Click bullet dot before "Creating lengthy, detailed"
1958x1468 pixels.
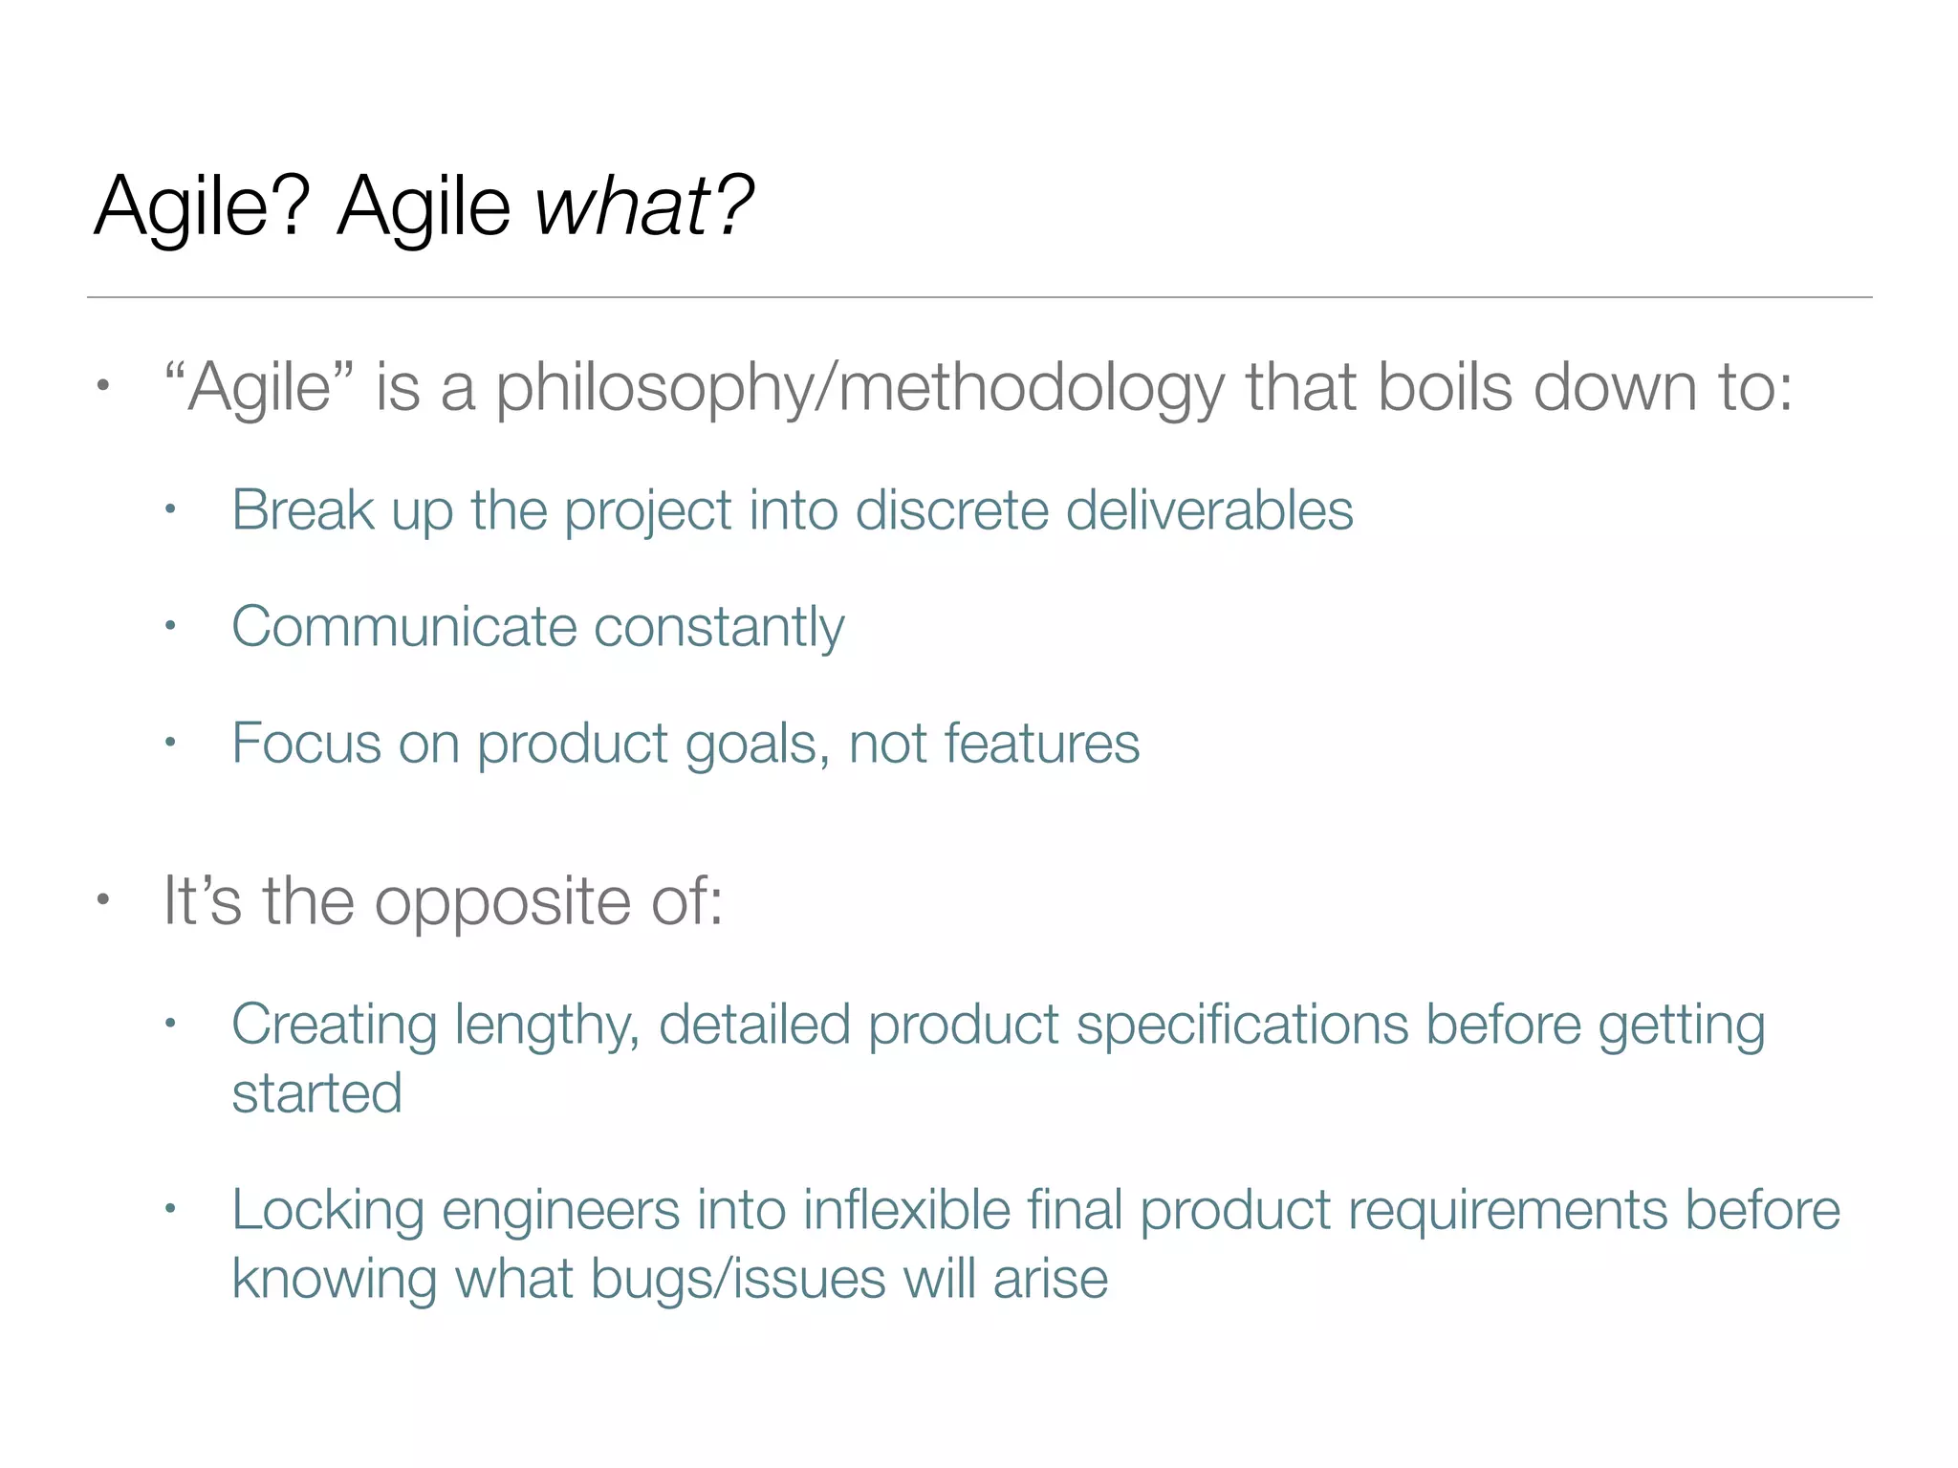[x=170, y=1024]
